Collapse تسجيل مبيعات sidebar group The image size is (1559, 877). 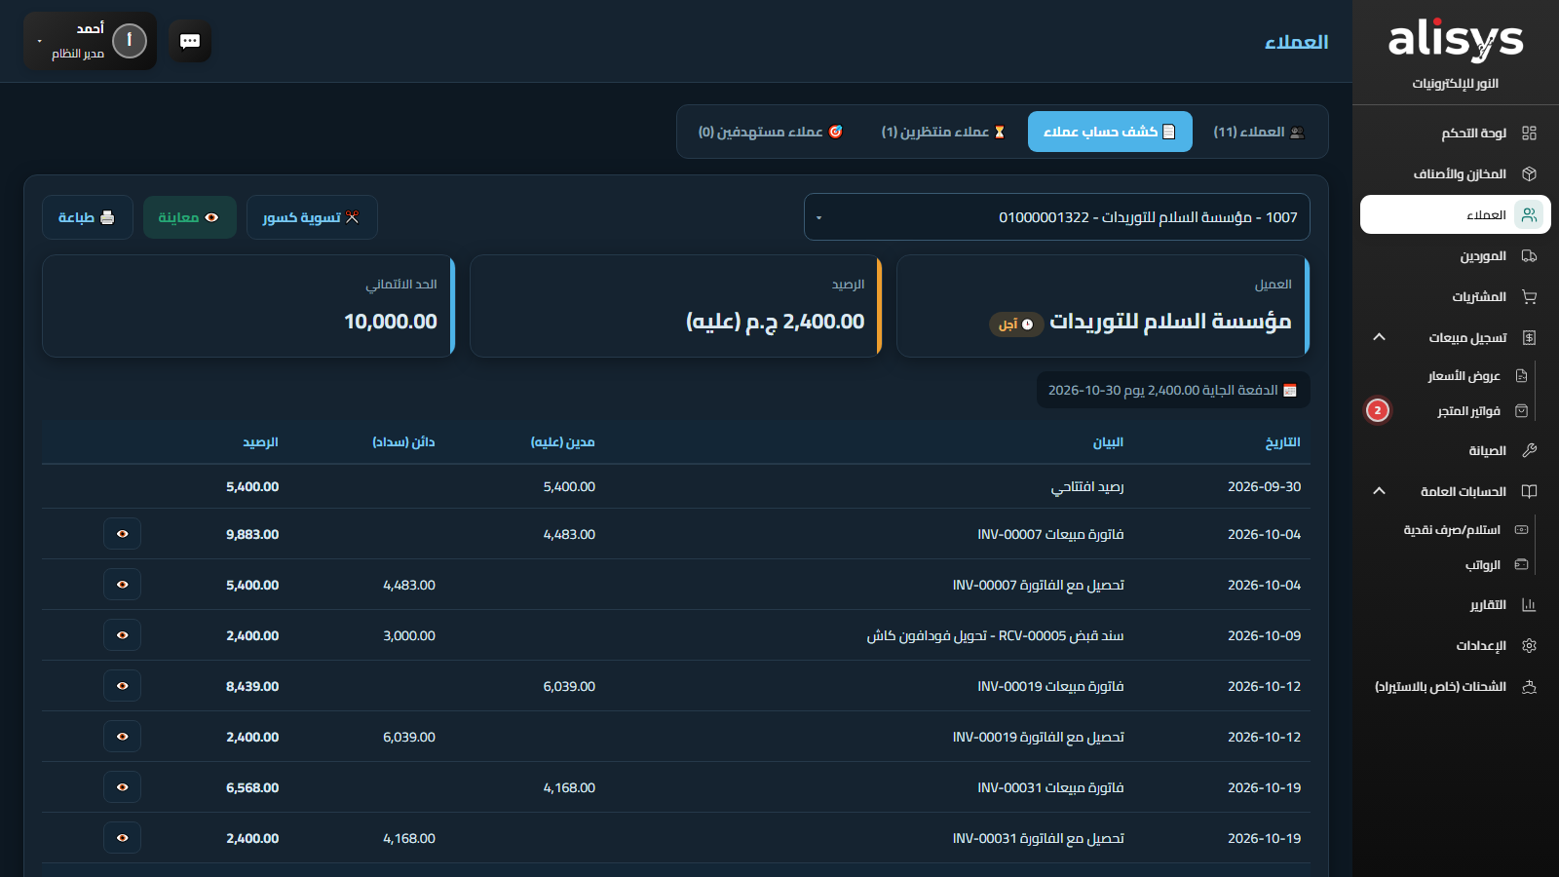point(1455,337)
